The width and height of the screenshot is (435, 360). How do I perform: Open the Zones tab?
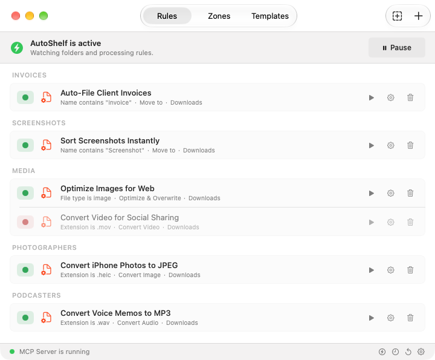pyautogui.click(x=219, y=16)
